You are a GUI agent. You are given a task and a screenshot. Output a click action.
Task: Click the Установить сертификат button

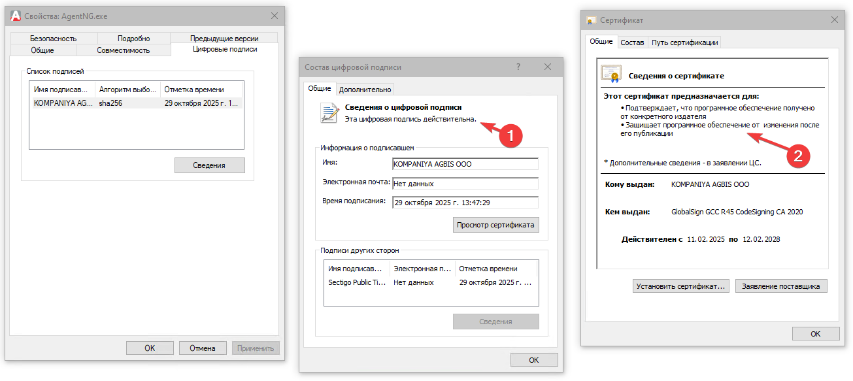(680, 286)
